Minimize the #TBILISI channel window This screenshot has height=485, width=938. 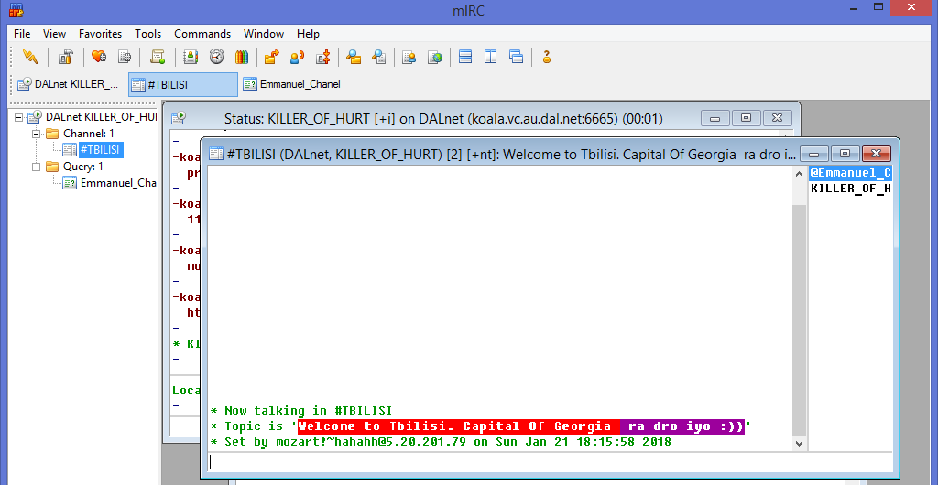click(813, 154)
